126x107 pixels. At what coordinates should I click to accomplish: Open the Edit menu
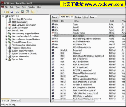[12, 7]
